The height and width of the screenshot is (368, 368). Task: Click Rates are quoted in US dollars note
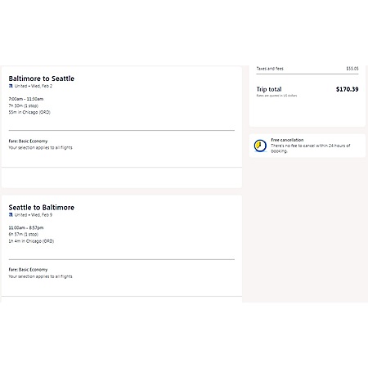(x=276, y=96)
